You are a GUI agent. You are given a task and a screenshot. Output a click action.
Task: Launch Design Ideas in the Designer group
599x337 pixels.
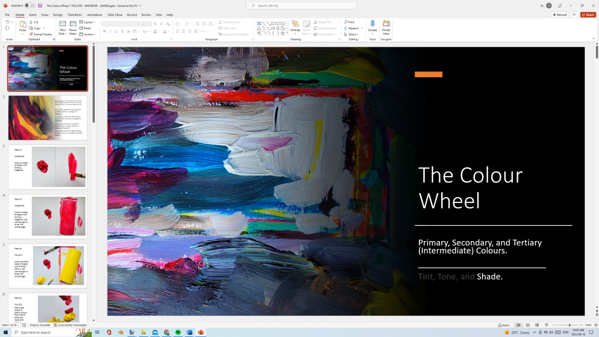click(x=386, y=26)
